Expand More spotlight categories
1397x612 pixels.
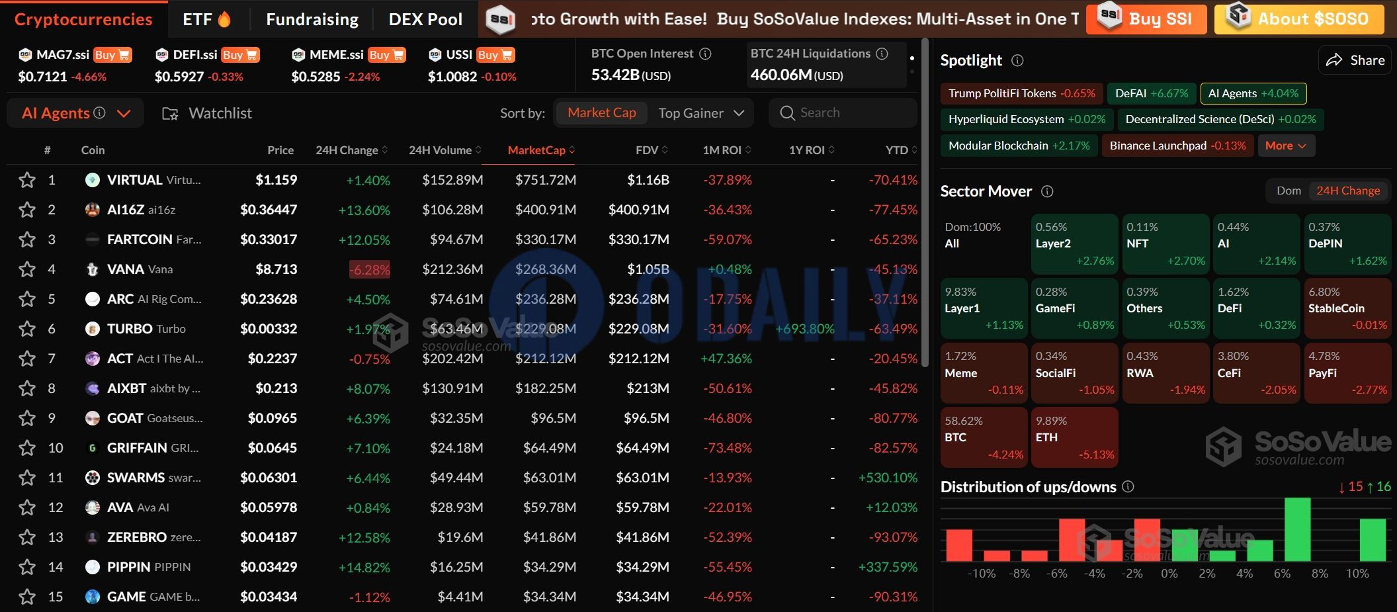1286,146
